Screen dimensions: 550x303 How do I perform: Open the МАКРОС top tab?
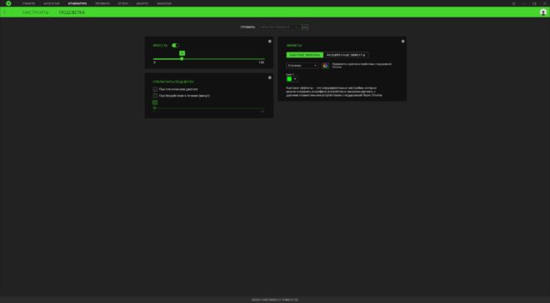point(142,3)
